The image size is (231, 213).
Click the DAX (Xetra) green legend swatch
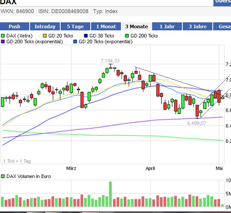coord(3,36)
